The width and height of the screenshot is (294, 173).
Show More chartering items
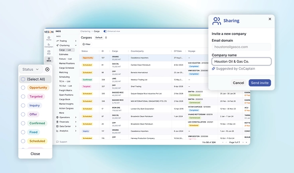point(61,113)
